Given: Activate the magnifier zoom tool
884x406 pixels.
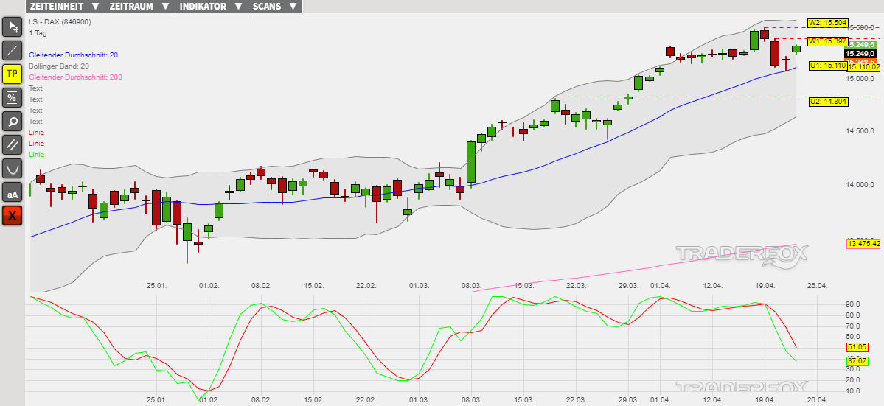Looking at the screenshot, I should (13, 121).
